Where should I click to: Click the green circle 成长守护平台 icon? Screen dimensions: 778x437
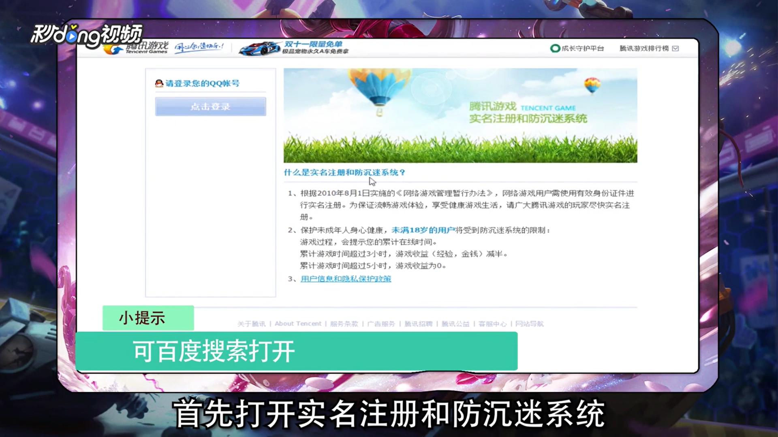555,49
